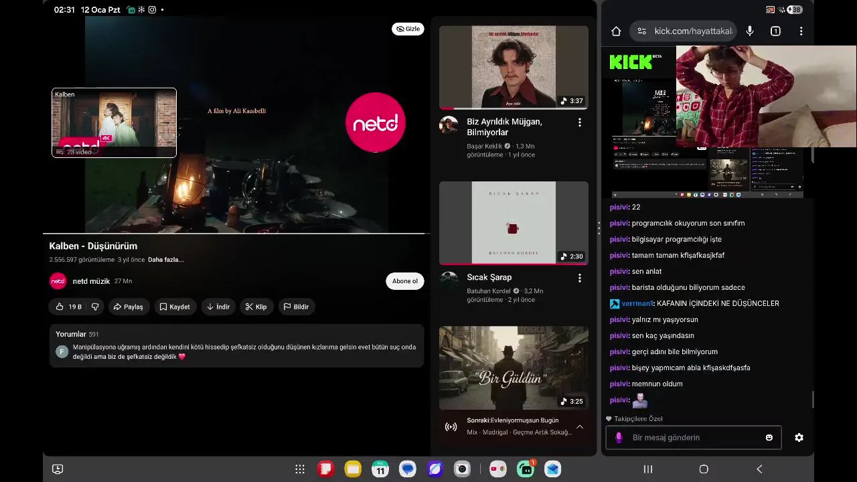Image resolution: width=857 pixels, height=482 pixels.
Task: Download the video with İndir
Action: tap(218, 307)
